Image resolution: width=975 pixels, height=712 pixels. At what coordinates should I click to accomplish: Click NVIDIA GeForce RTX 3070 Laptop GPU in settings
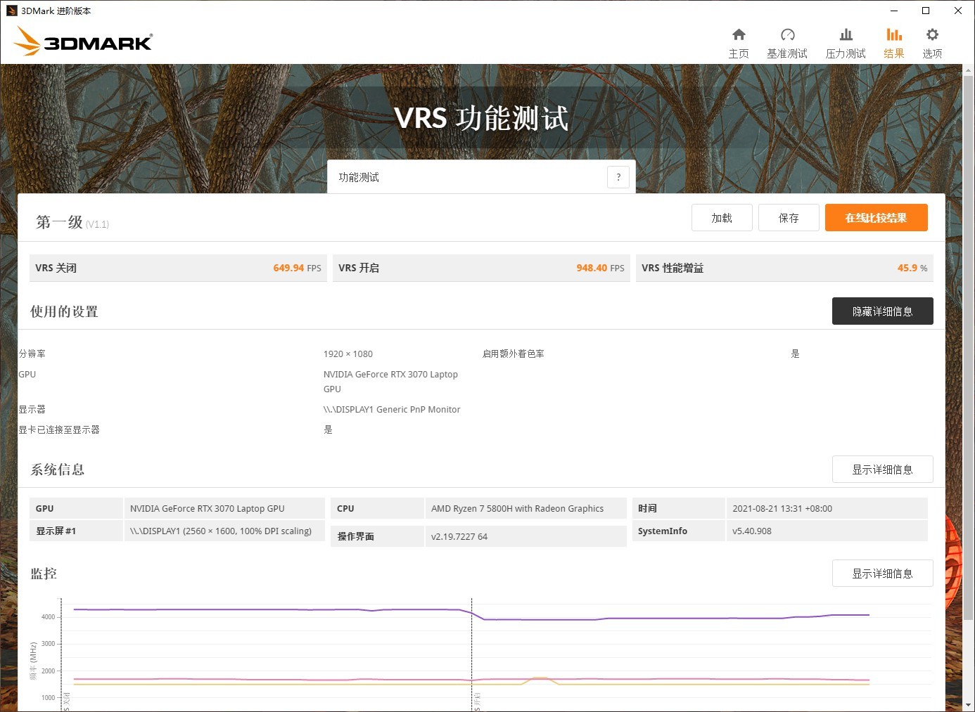click(x=390, y=382)
